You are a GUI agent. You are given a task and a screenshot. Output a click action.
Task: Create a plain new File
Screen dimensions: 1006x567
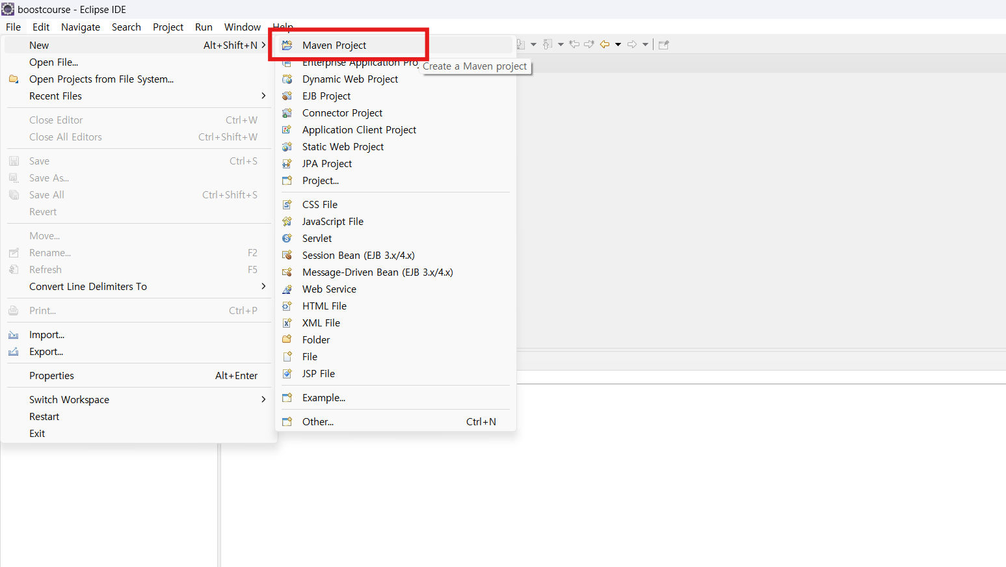point(395,357)
